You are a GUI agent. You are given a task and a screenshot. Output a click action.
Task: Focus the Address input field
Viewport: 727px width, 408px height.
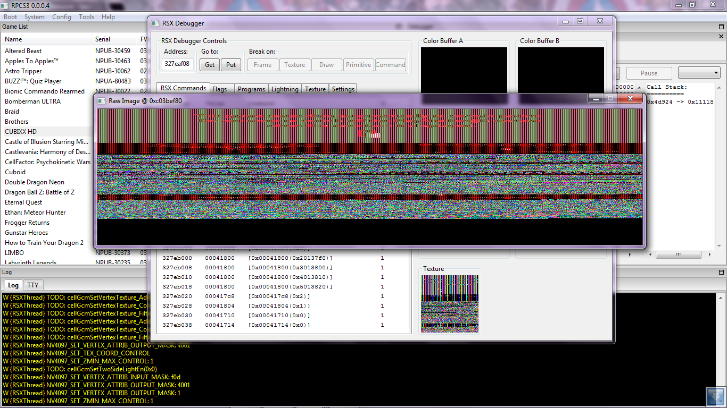[x=178, y=64]
